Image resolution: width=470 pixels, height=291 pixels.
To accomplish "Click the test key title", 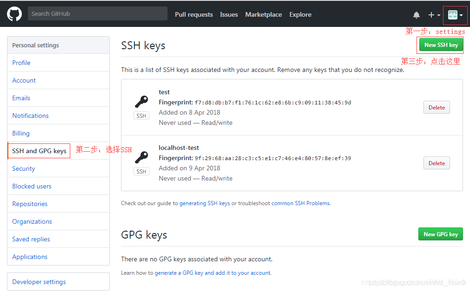I will [x=164, y=92].
